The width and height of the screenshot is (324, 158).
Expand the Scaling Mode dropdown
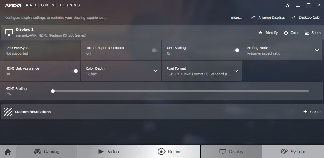click(317, 50)
